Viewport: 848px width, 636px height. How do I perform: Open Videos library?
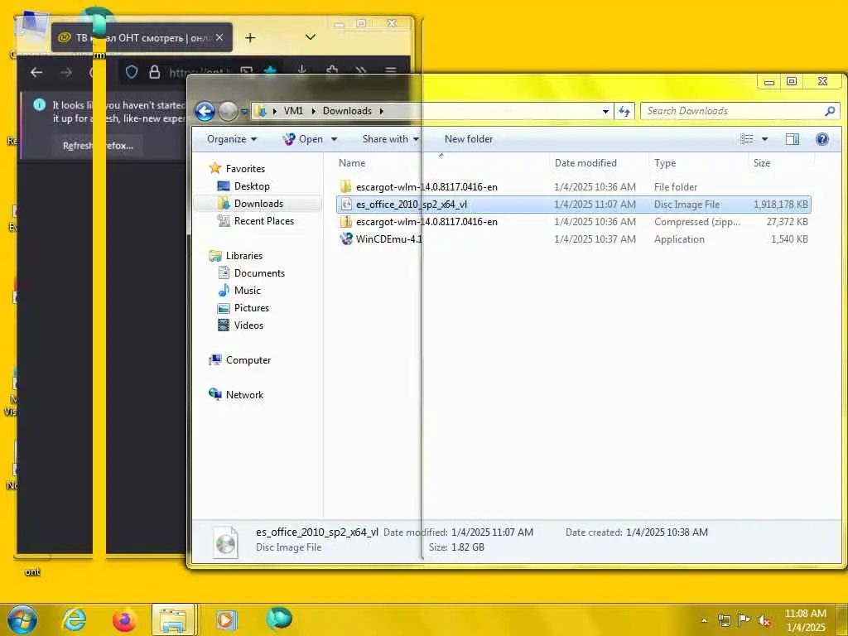(248, 325)
